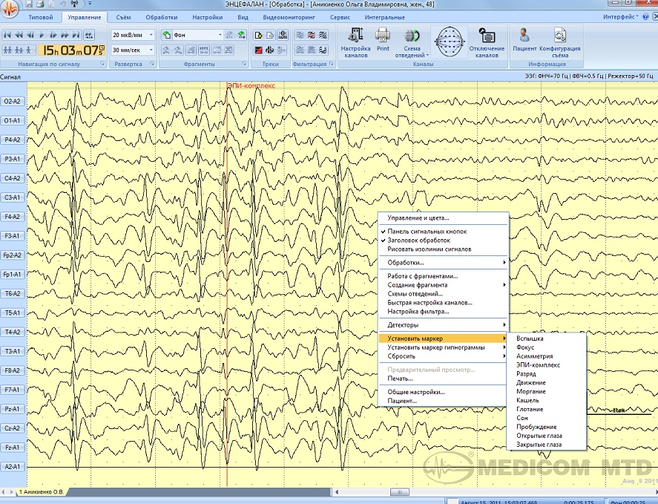
Task: Open the 30 мм/сек sweep speed dropdown
Action: [151, 50]
